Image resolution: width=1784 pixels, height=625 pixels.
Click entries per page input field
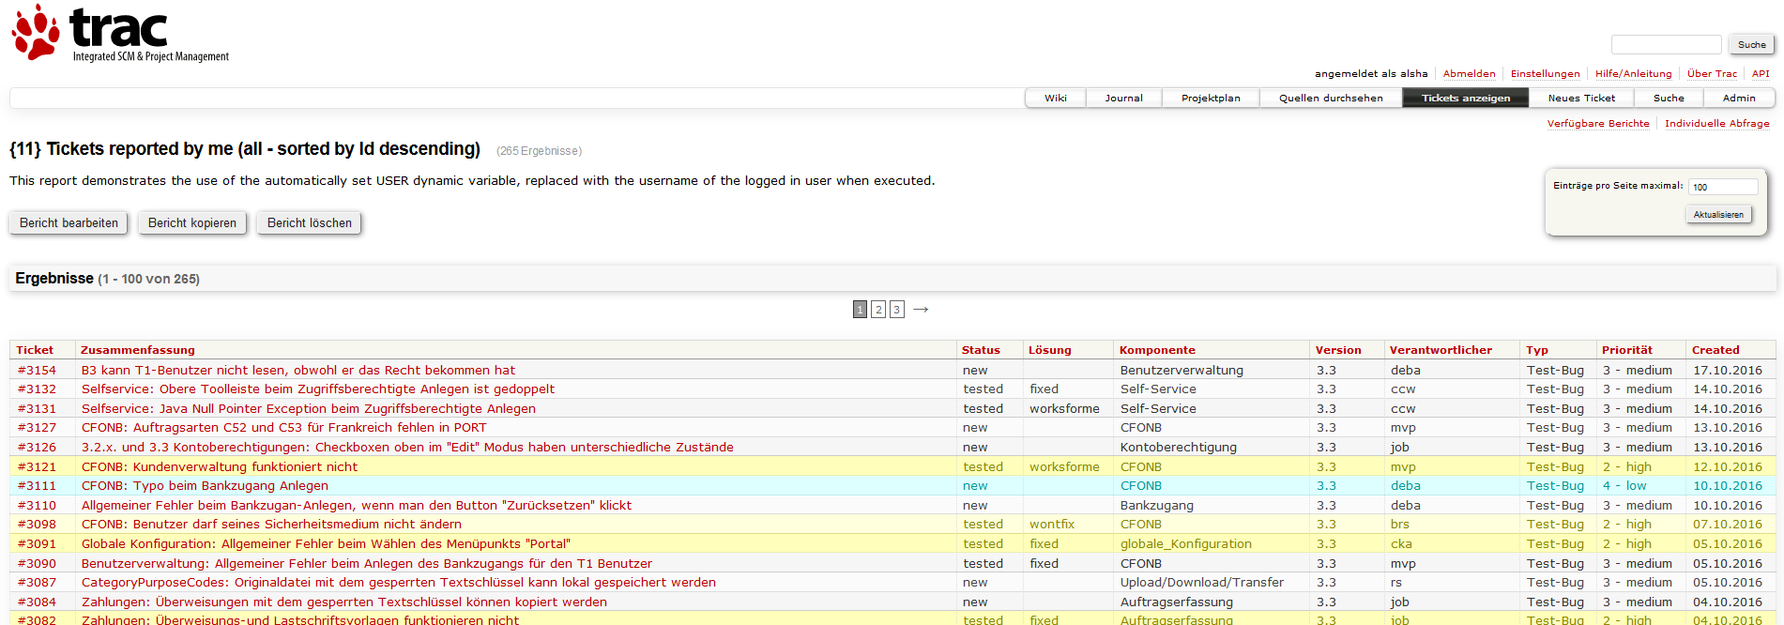(x=1723, y=187)
